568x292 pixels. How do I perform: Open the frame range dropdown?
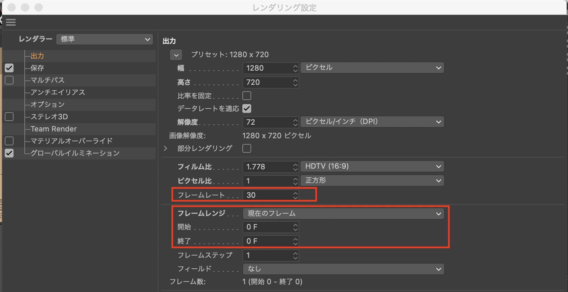(x=343, y=214)
